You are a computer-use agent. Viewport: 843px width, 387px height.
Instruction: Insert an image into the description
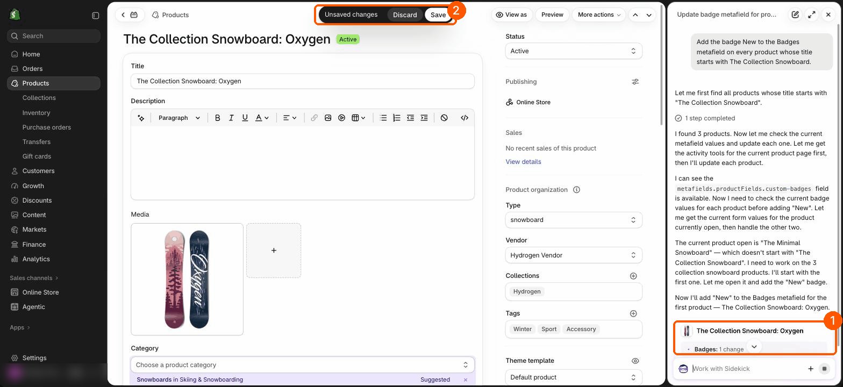point(328,118)
